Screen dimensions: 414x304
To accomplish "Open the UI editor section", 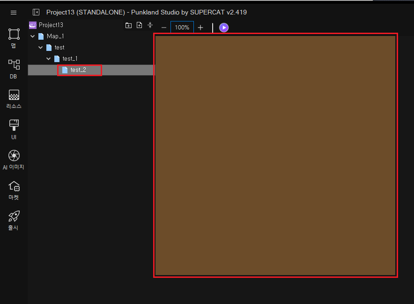I will click(14, 129).
